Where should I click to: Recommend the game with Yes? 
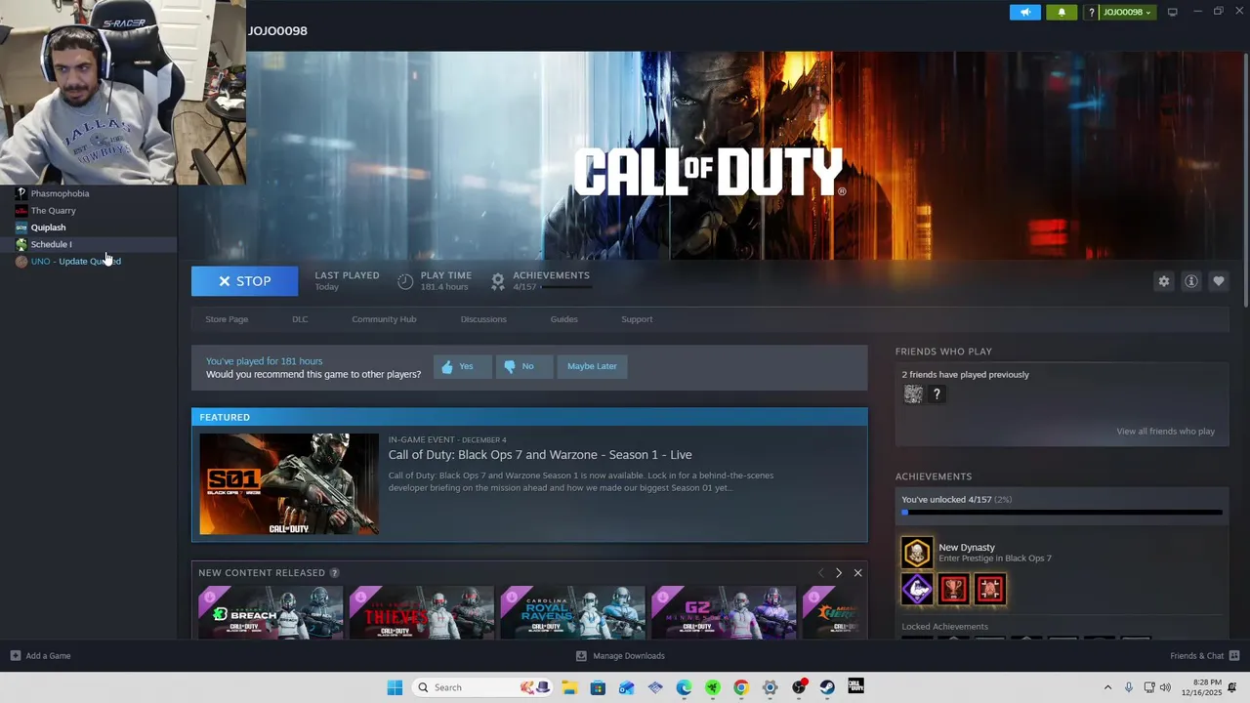coord(462,366)
